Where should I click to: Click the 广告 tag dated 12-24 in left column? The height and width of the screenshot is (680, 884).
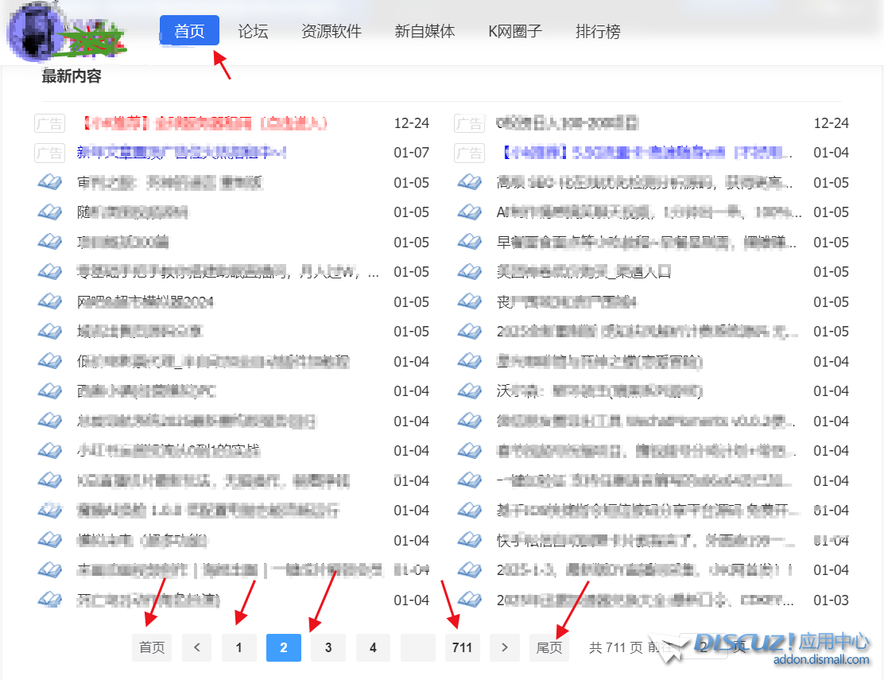(49, 123)
